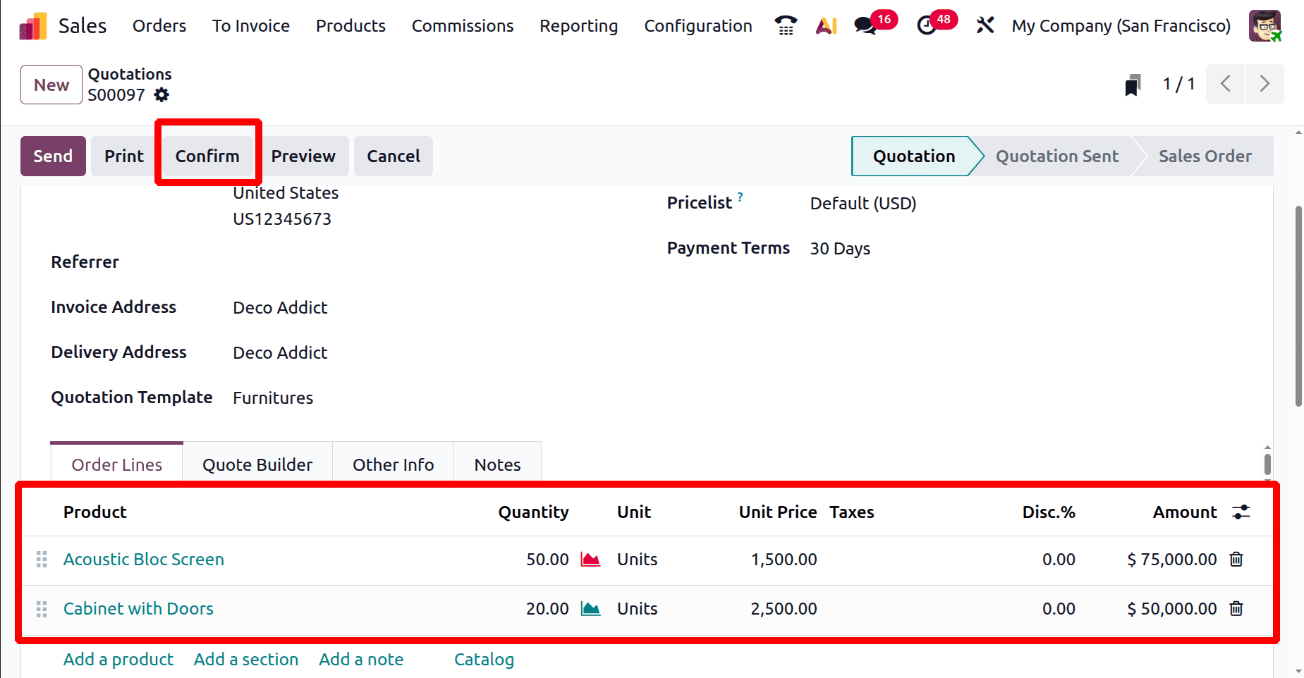The width and height of the screenshot is (1304, 678).
Task: Open the Pricelist Default (USD) field
Action: (x=863, y=204)
